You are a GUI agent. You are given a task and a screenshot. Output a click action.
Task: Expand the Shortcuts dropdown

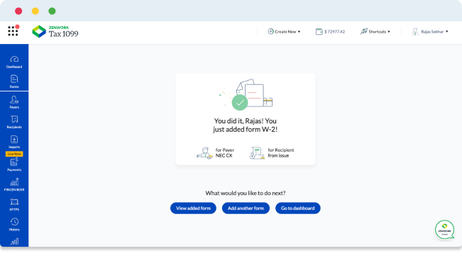click(375, 31)
